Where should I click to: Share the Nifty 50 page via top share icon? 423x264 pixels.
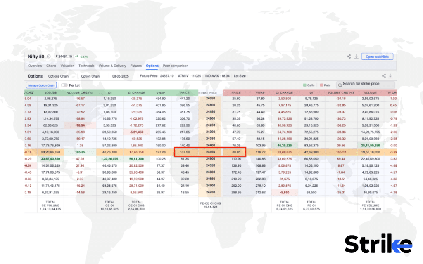[x=349, y=57]
